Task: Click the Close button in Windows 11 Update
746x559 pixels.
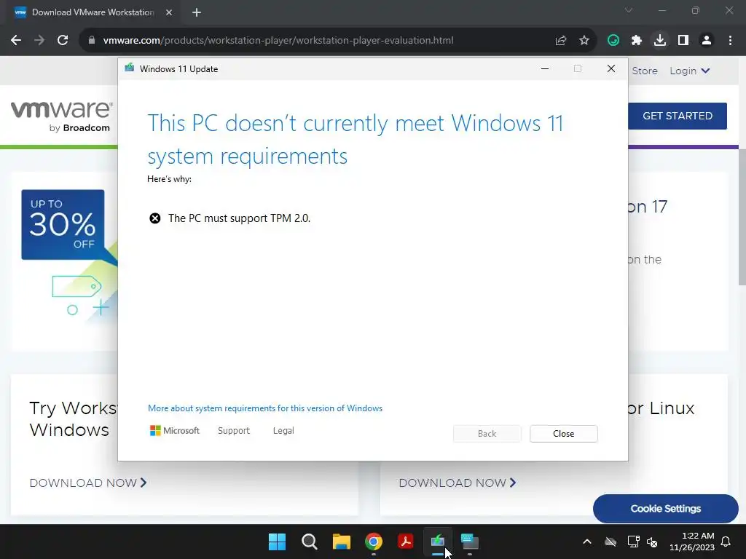Action: coord(564,434)
